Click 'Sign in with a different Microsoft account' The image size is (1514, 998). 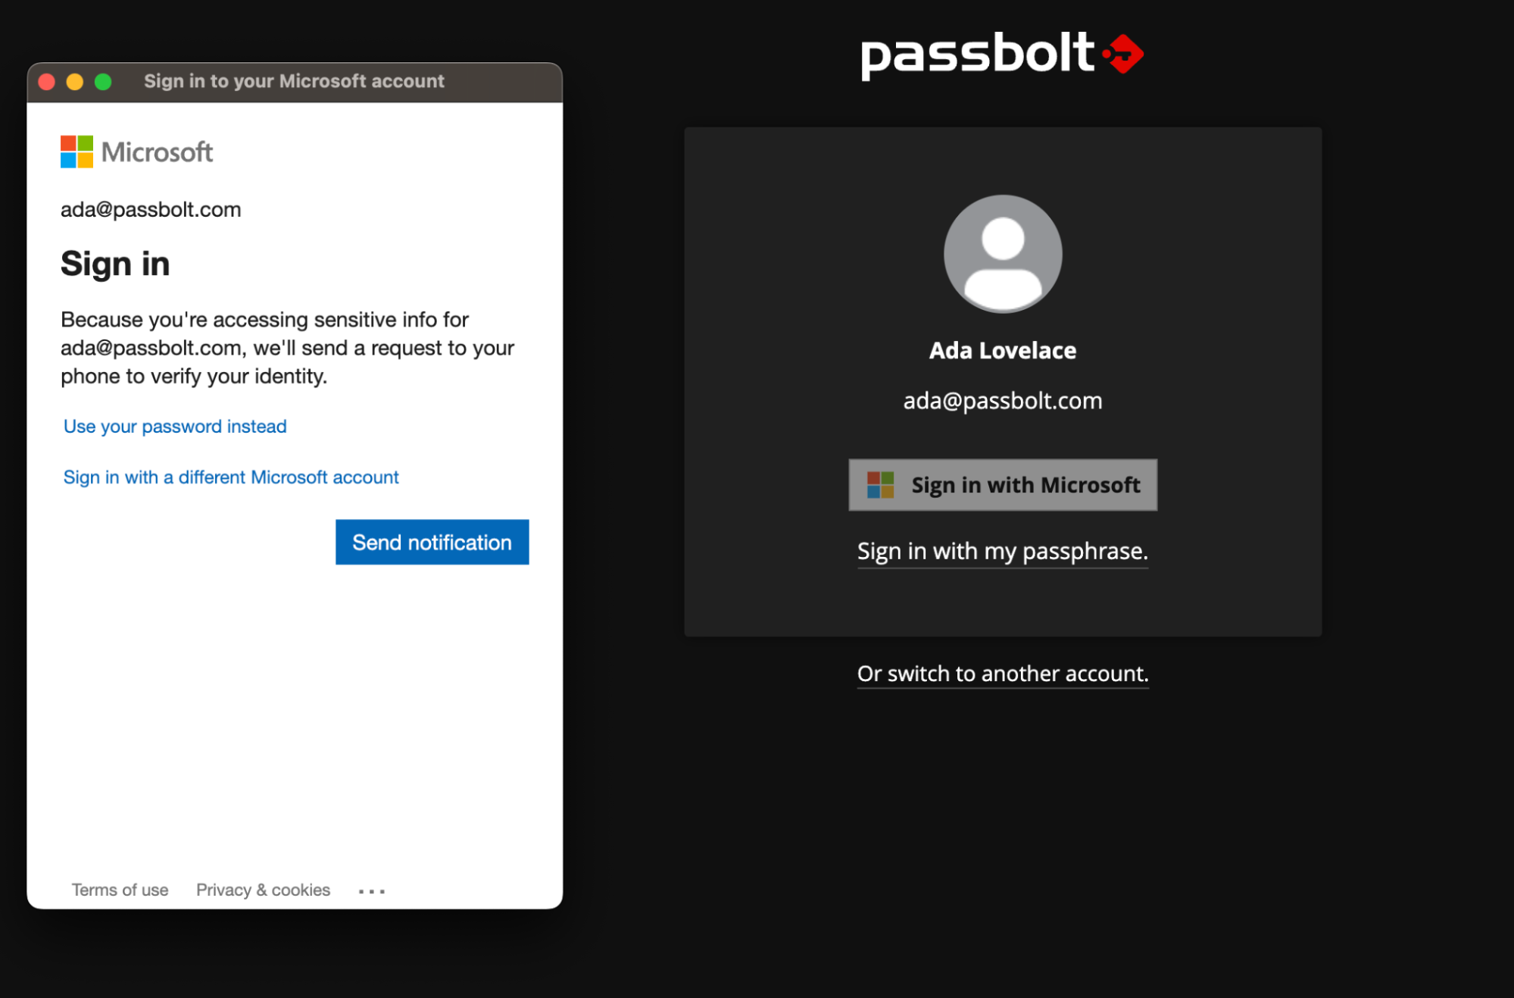pos(231,477)
